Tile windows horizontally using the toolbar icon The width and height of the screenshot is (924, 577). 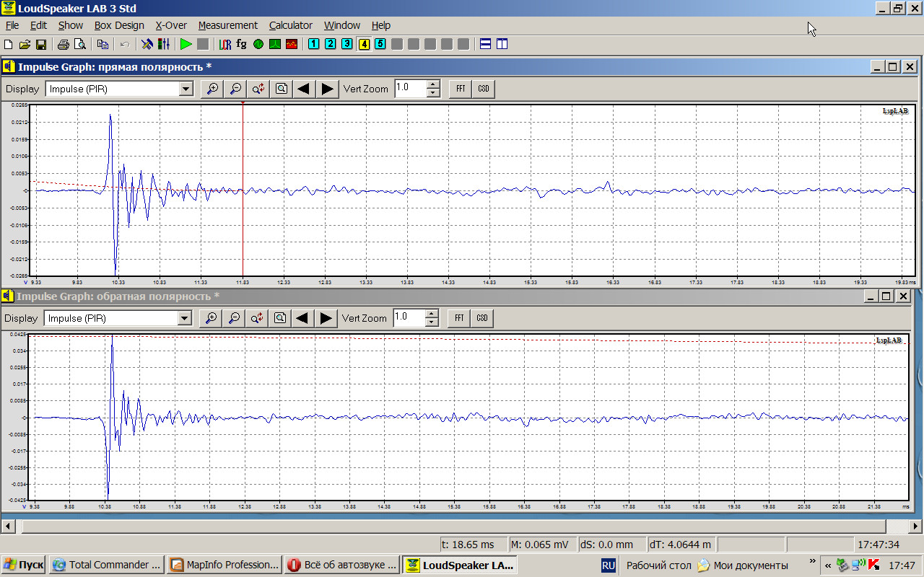486,44
